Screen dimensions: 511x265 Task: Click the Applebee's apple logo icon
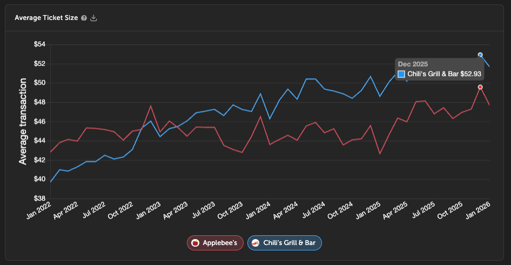click(x=195, y=243)
